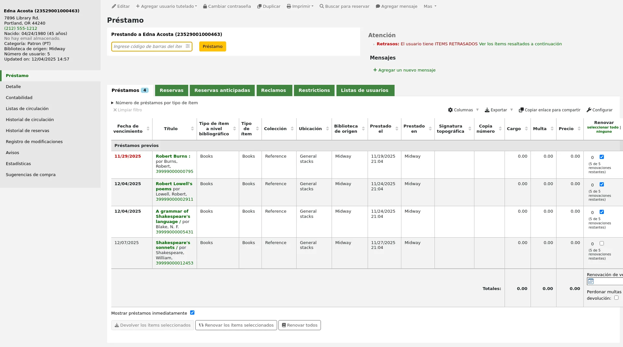Open the renewal due date calendar icon
The width and height of the screenshot is (623, 347).
click(591, 281)
